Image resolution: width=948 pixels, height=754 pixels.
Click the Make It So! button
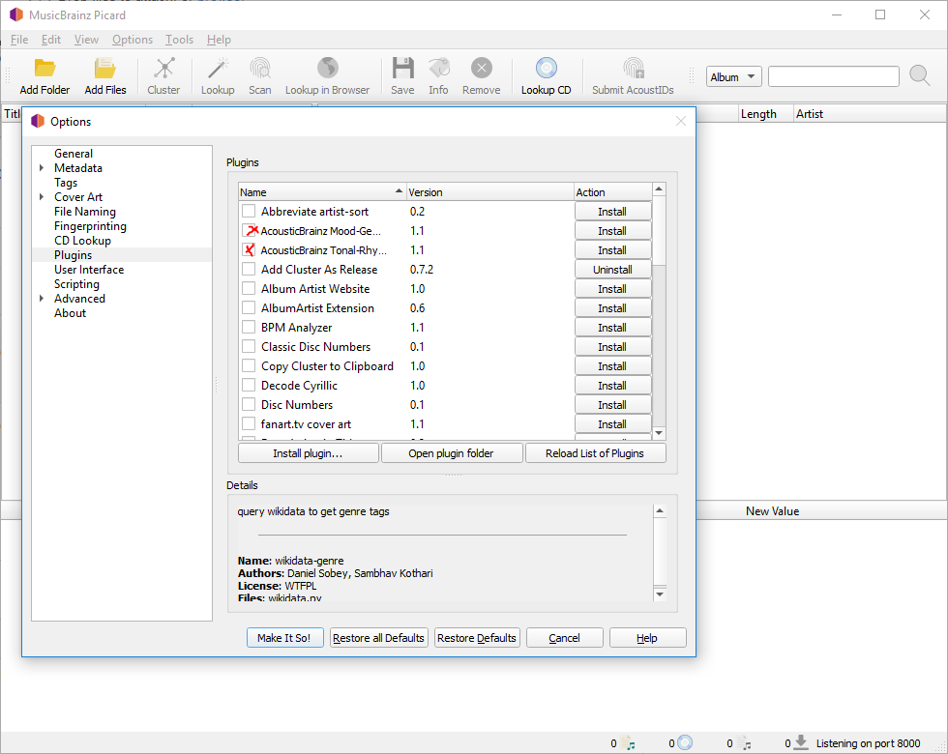284,638
